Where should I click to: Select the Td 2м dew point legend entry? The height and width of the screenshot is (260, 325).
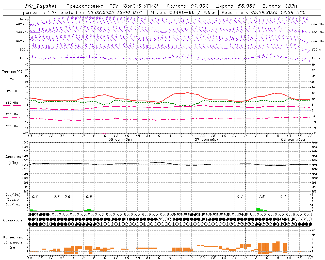12,91
